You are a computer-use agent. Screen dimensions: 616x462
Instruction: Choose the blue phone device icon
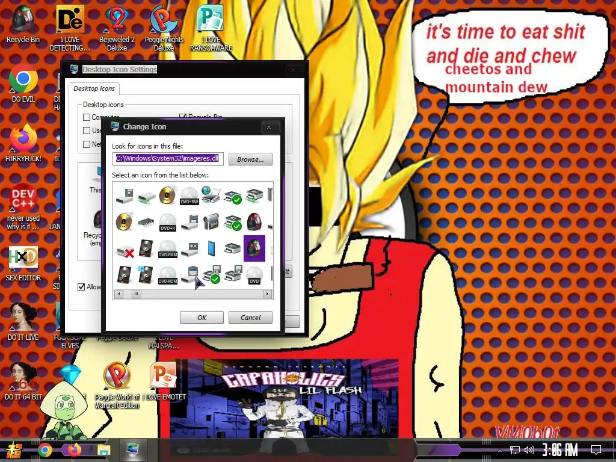point(211,248)
